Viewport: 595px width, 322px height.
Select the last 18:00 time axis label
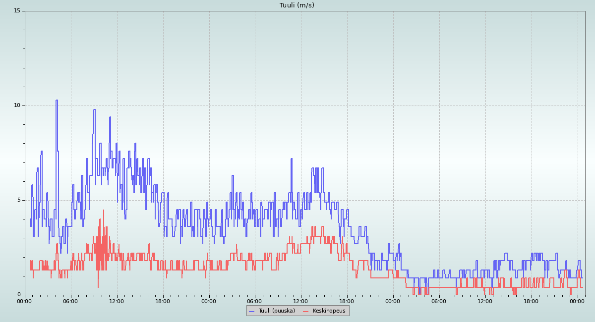(532, 301)
